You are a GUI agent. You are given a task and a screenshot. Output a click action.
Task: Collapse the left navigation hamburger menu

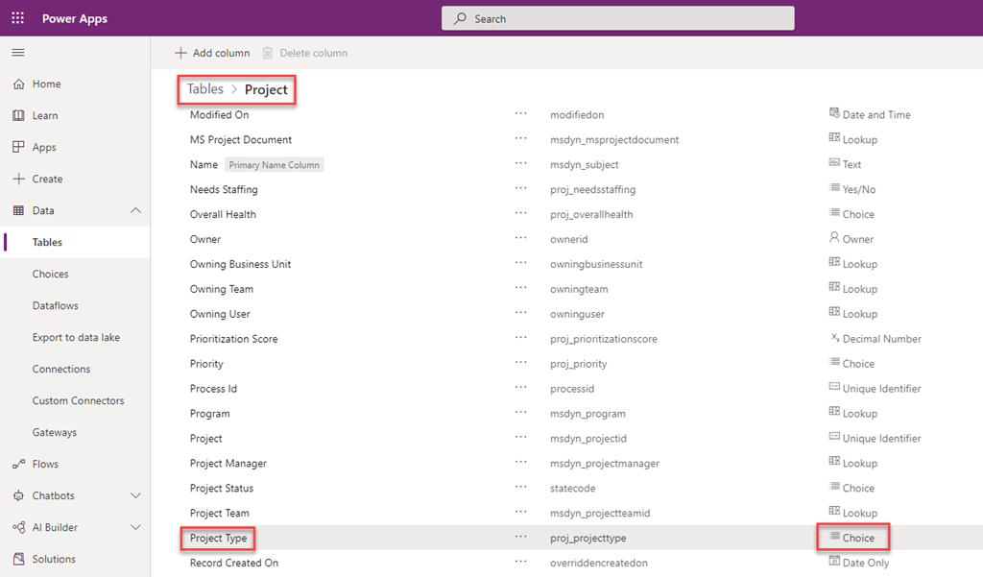(18, 53)
